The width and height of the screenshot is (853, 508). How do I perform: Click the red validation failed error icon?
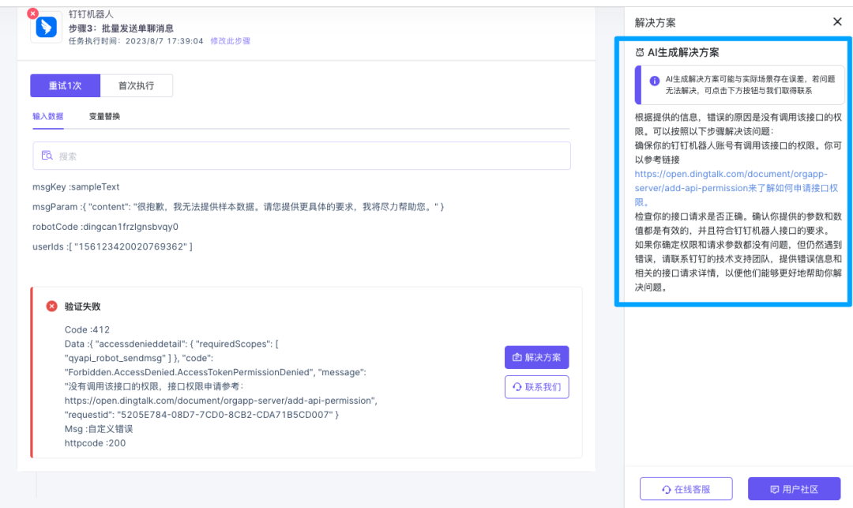[x=51, y=307]
